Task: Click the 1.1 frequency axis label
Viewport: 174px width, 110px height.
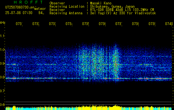Action: click(2, 36)
